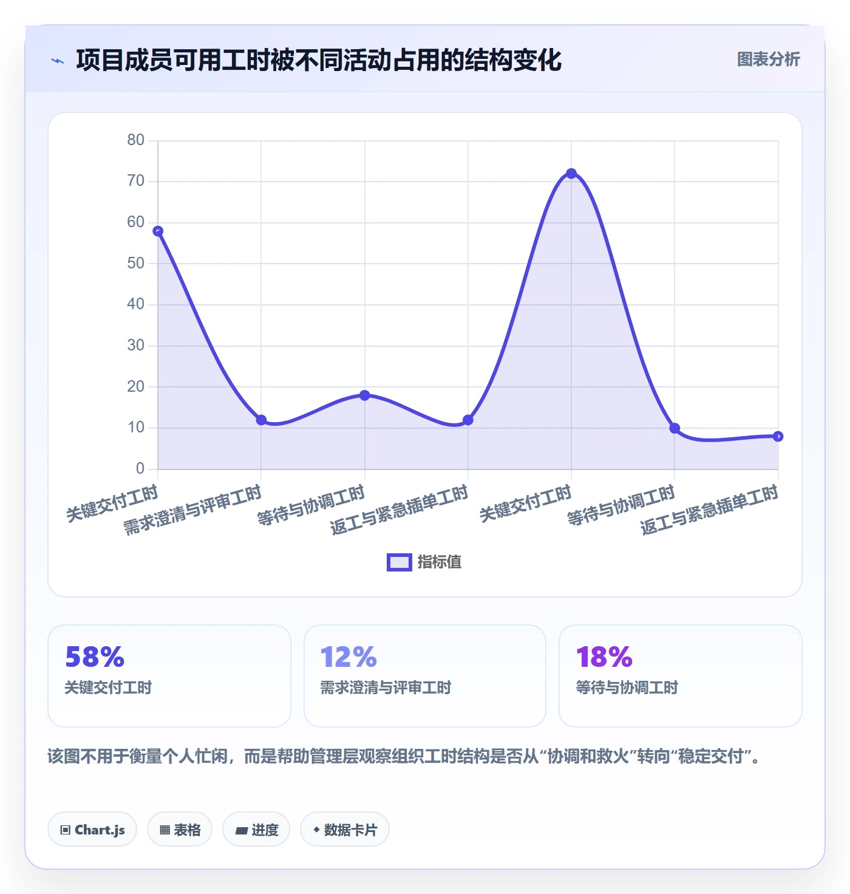This screenshot has height=894, width=850.
Task: Click the peak data point at 72
Action: pyautogui.click(x=571, y=174)
